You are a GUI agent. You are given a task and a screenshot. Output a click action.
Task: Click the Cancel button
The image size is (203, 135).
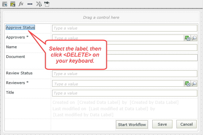pos(187,124)
